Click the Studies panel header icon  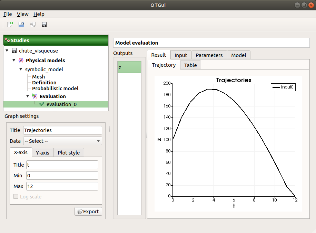tap(7, 40)
